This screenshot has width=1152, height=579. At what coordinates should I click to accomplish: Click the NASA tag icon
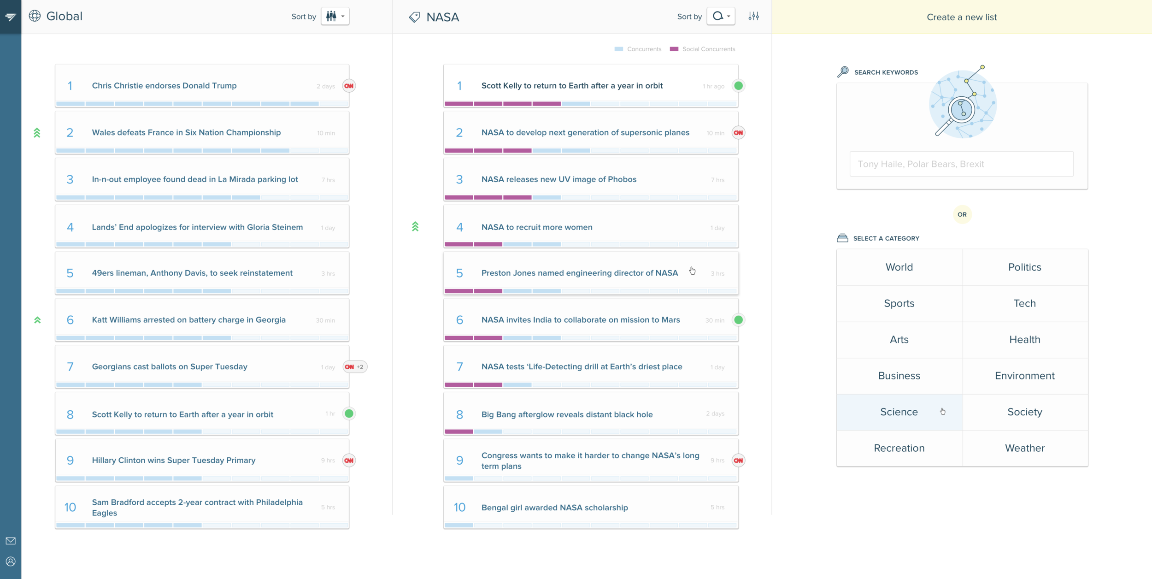point(414,17)
